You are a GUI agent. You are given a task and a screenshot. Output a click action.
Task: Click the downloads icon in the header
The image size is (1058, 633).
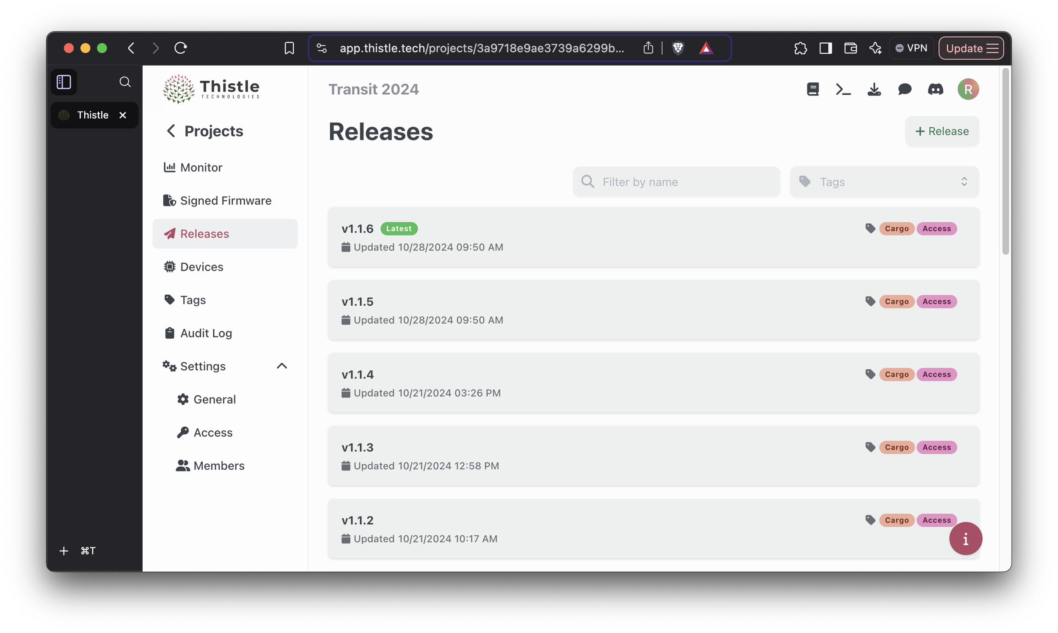[x=874, y=89]
